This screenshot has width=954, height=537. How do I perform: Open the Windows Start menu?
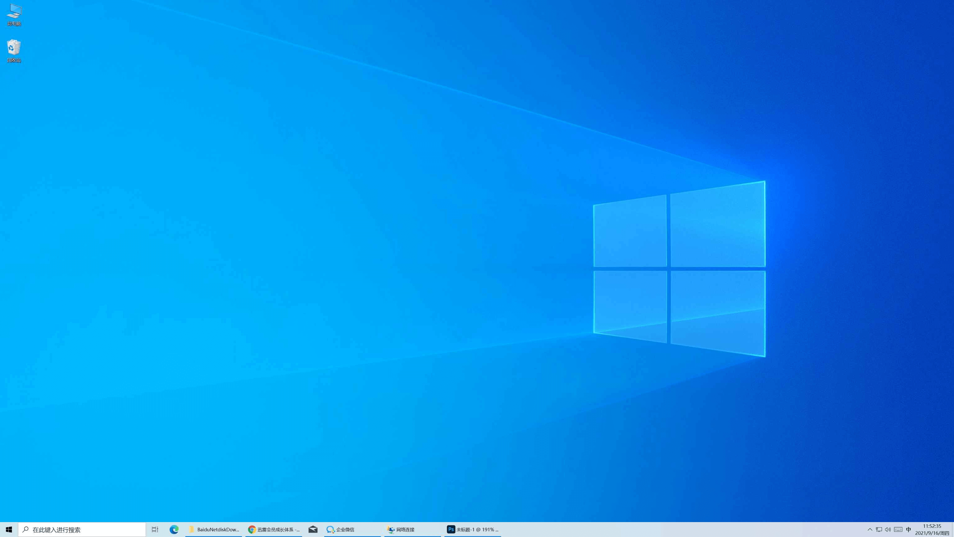click(x=9, y=530)
